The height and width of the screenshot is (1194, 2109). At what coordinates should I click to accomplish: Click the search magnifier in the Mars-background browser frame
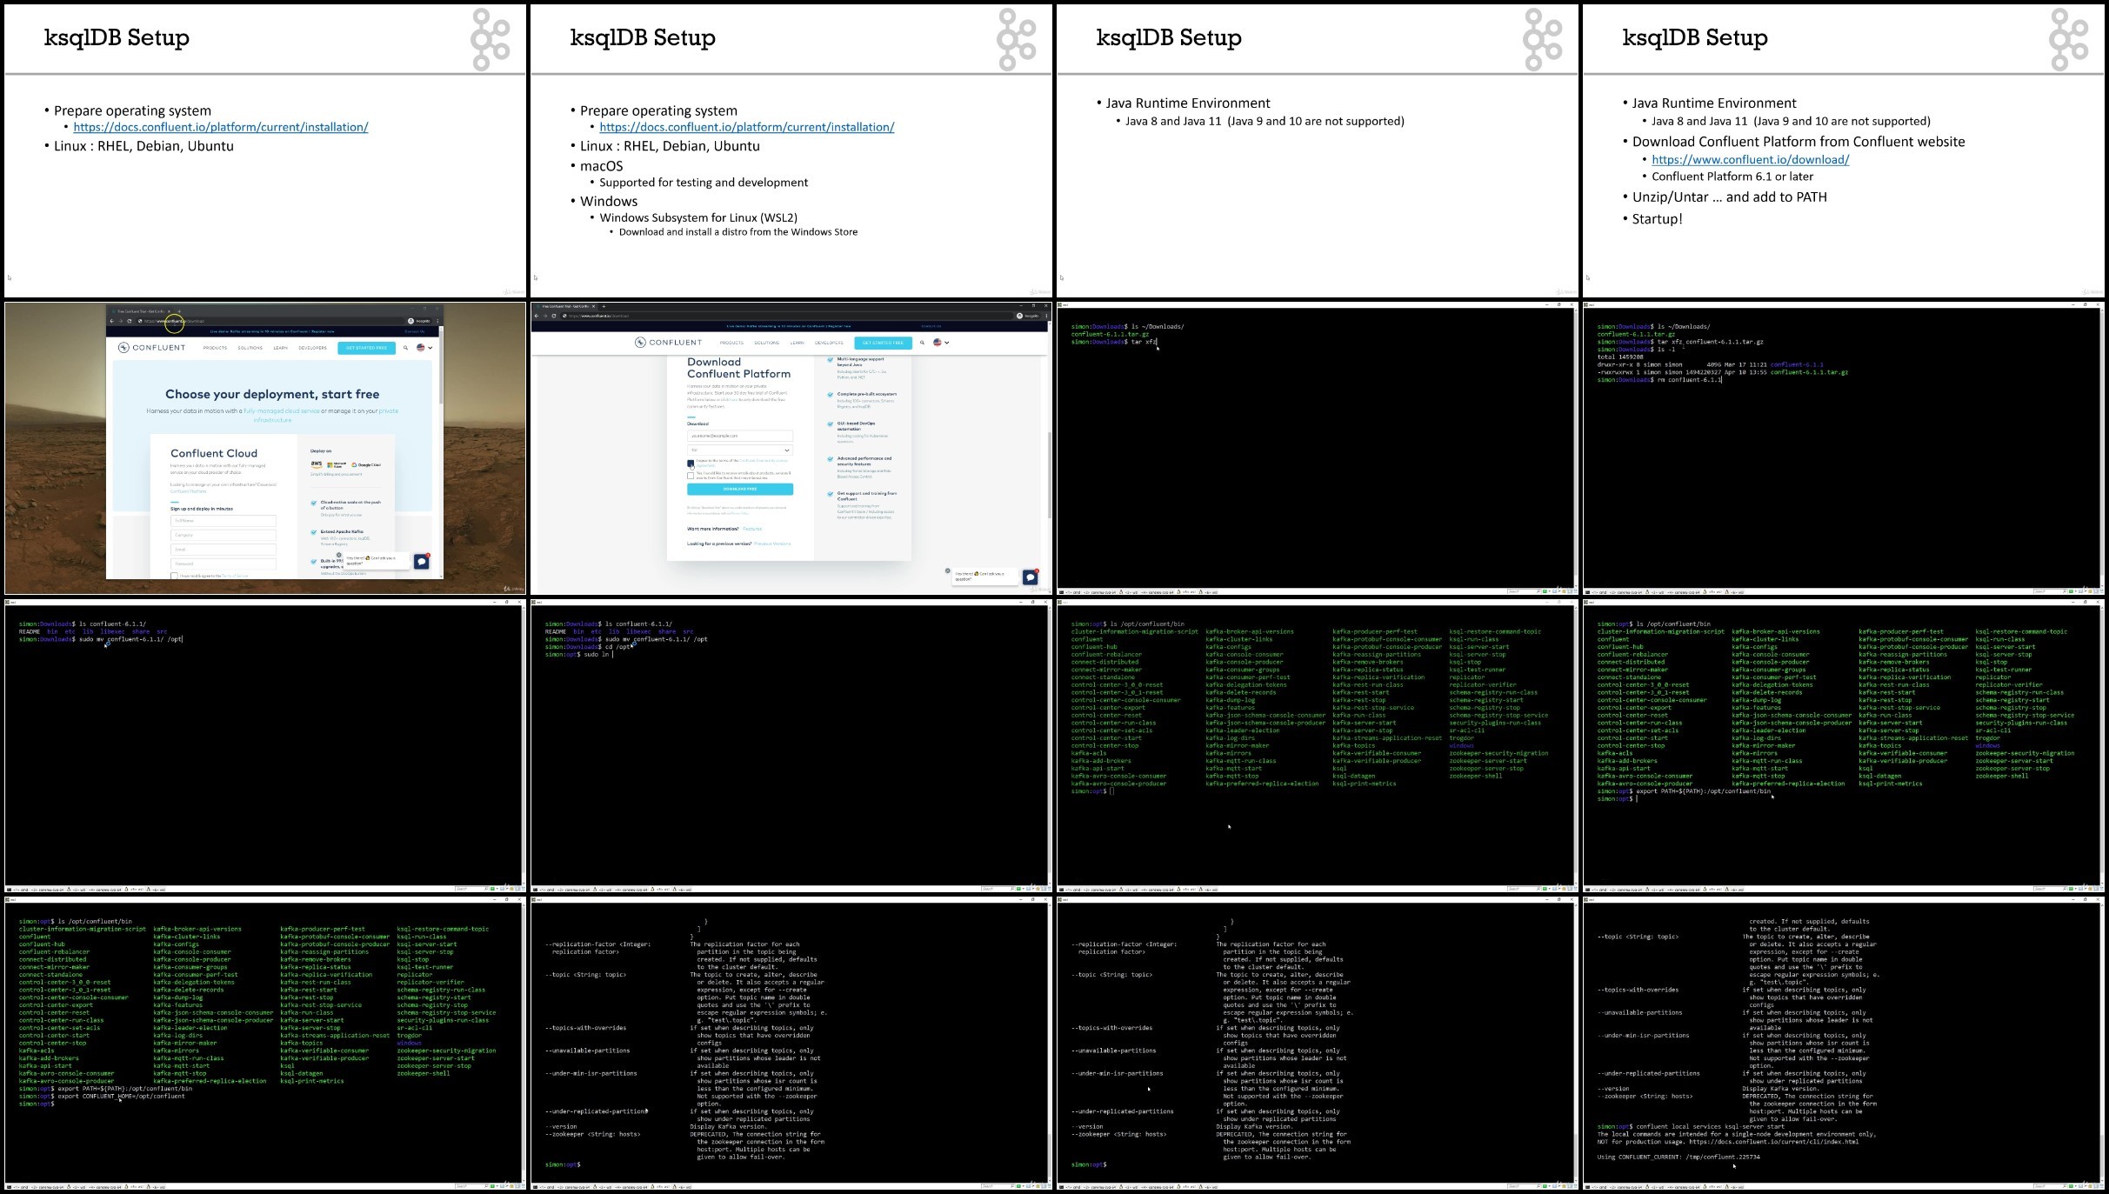405,348
